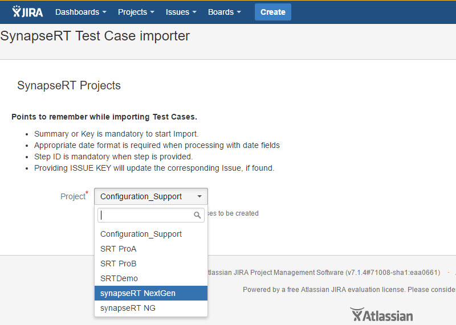Click the SynapseRT Projects section title
Image resolution: width=456 pixels, height=325 pixels.
point(69,86)
